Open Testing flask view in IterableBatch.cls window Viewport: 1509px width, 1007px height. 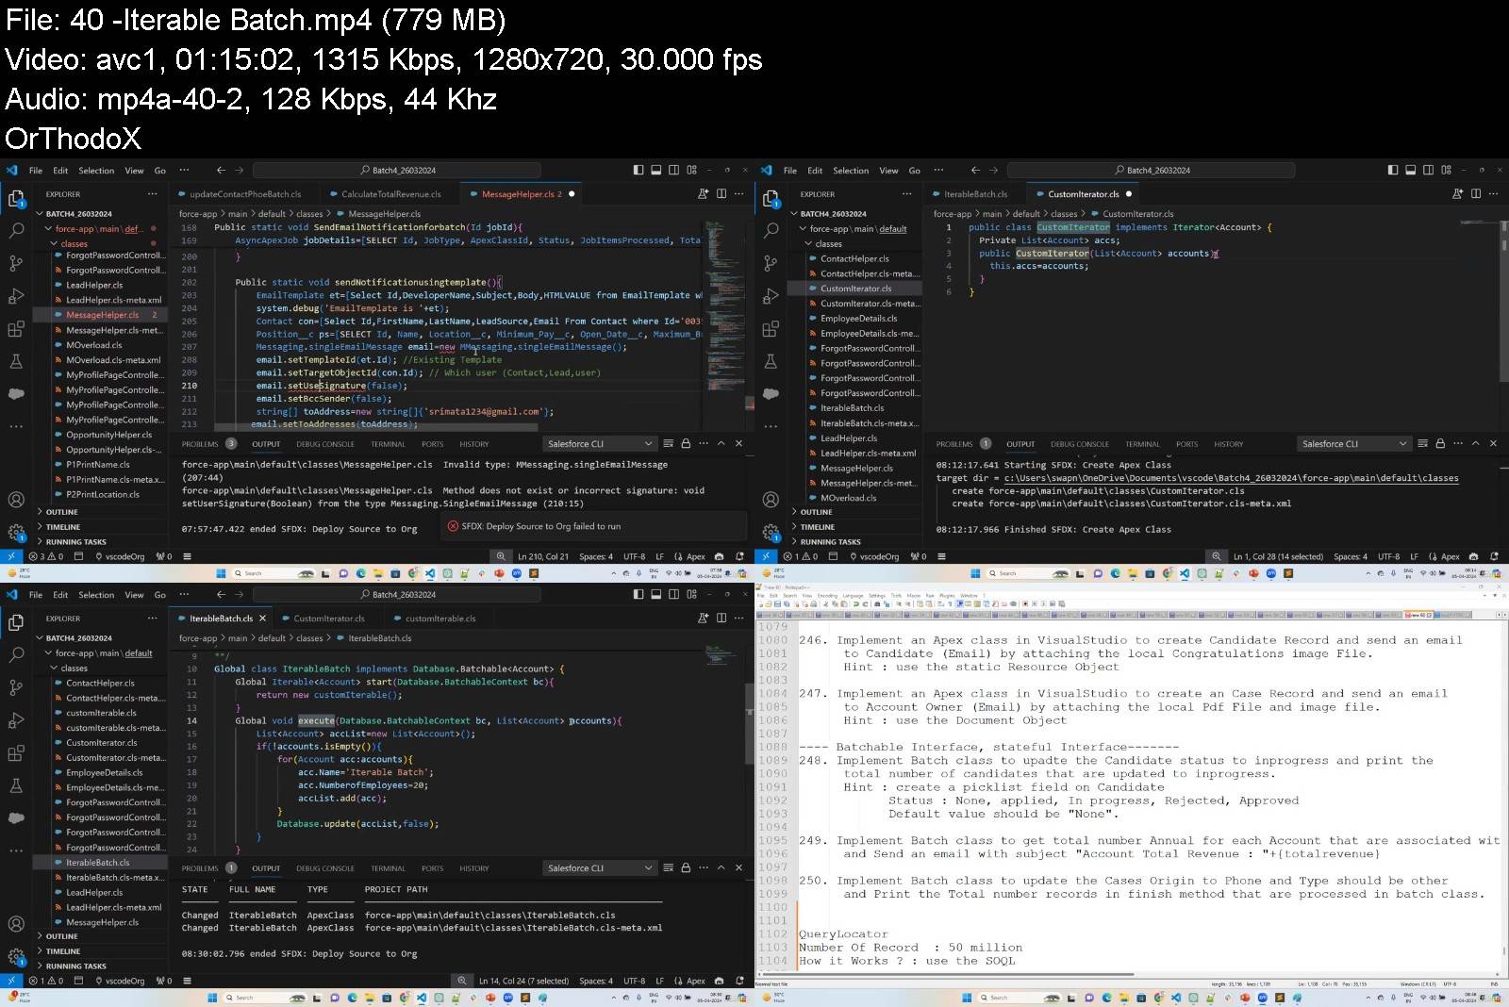pyautogui.click(x=16, y=785)
